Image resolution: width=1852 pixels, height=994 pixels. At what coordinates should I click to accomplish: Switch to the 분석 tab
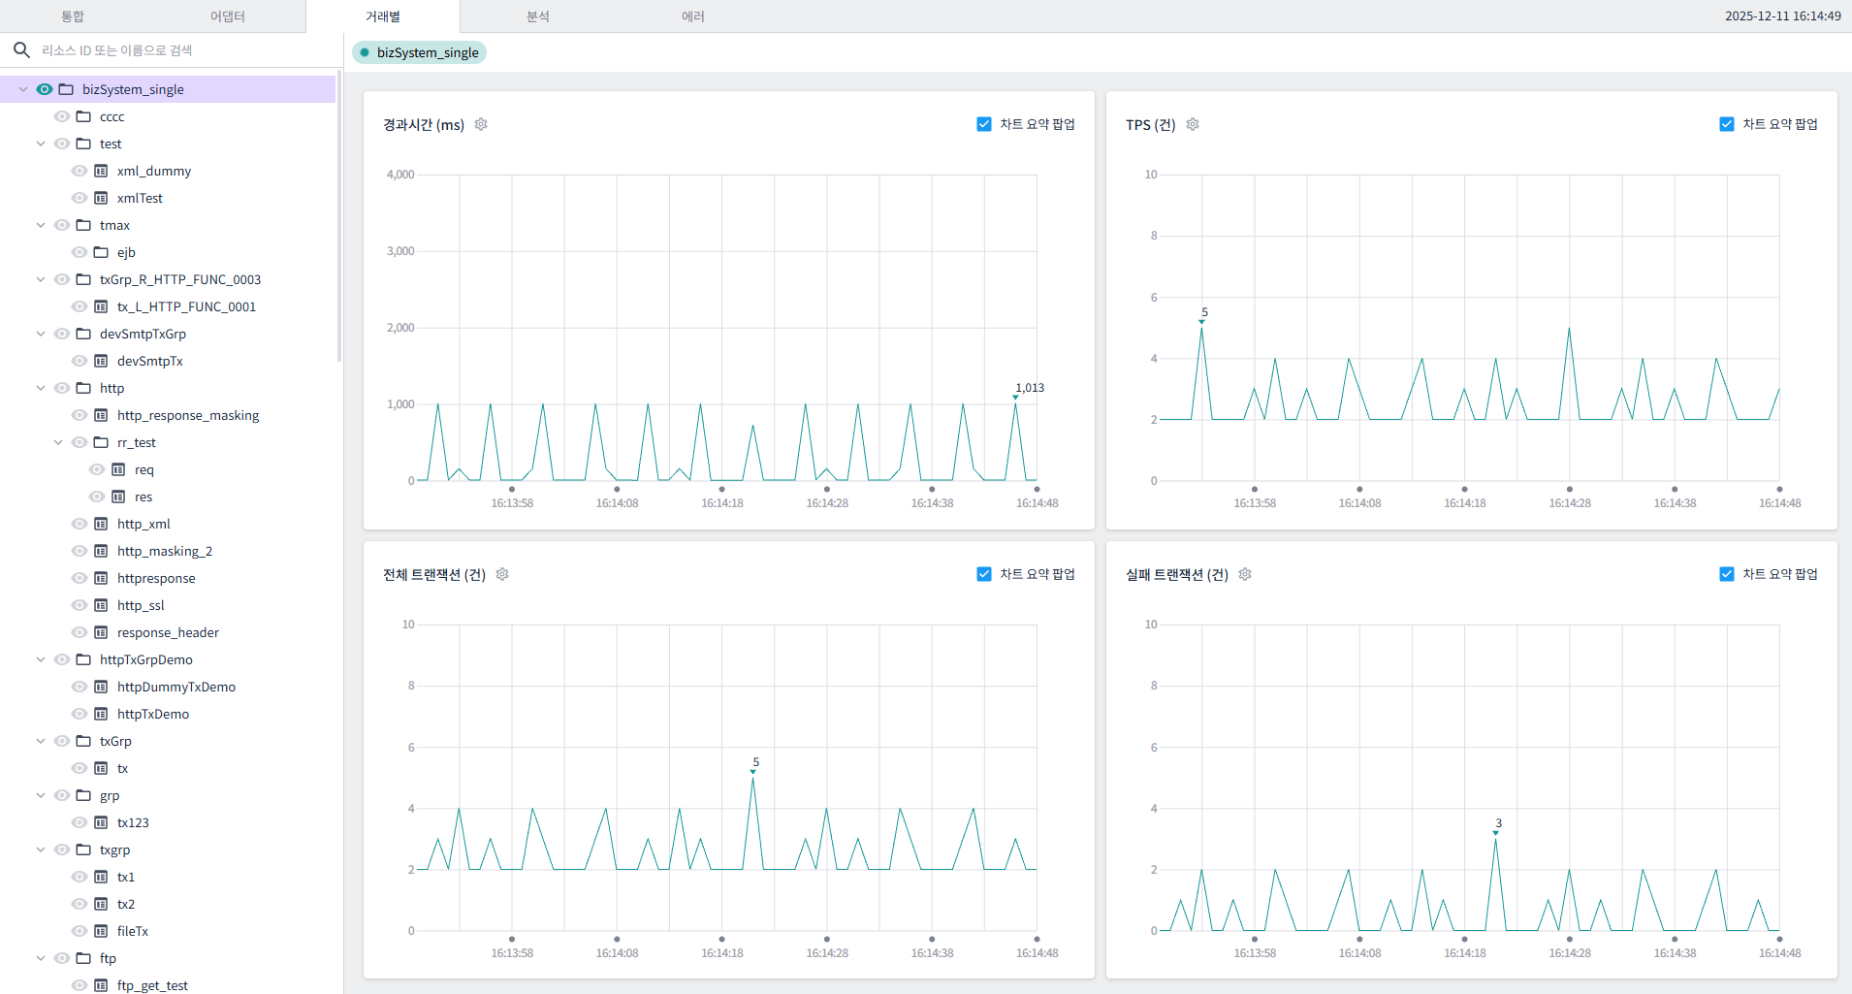tap(537, 16)
